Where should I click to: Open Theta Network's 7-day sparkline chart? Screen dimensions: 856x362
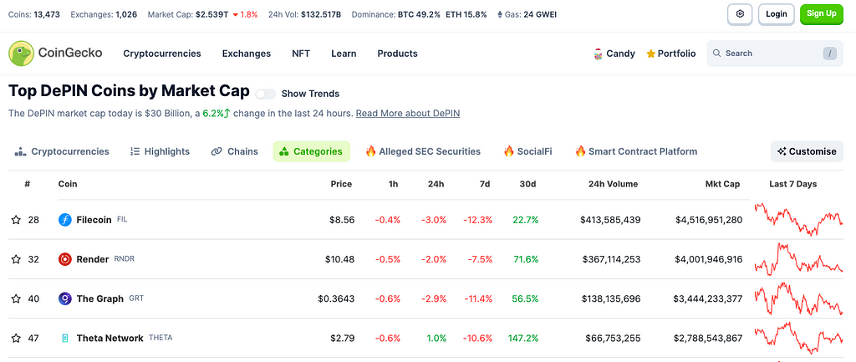tap(798, 338)
